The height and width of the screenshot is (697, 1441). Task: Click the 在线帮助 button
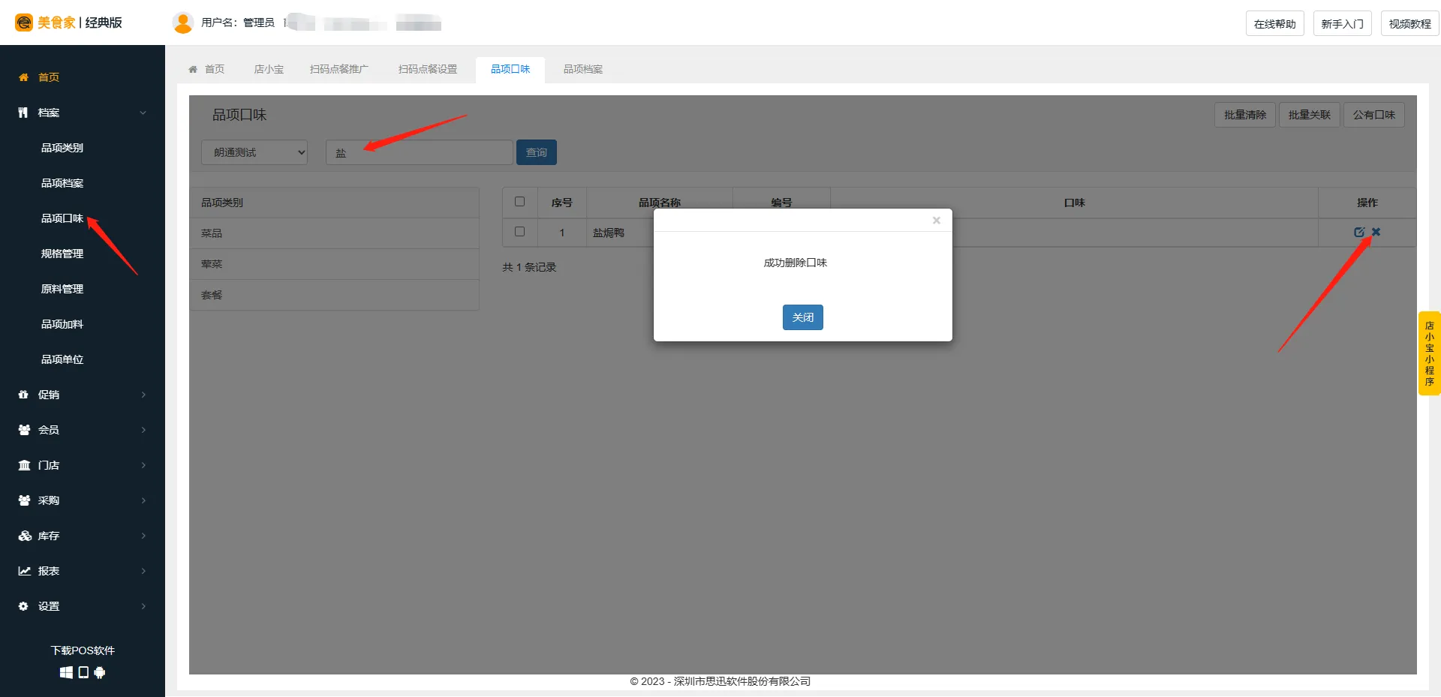(x=1274, y=24)
